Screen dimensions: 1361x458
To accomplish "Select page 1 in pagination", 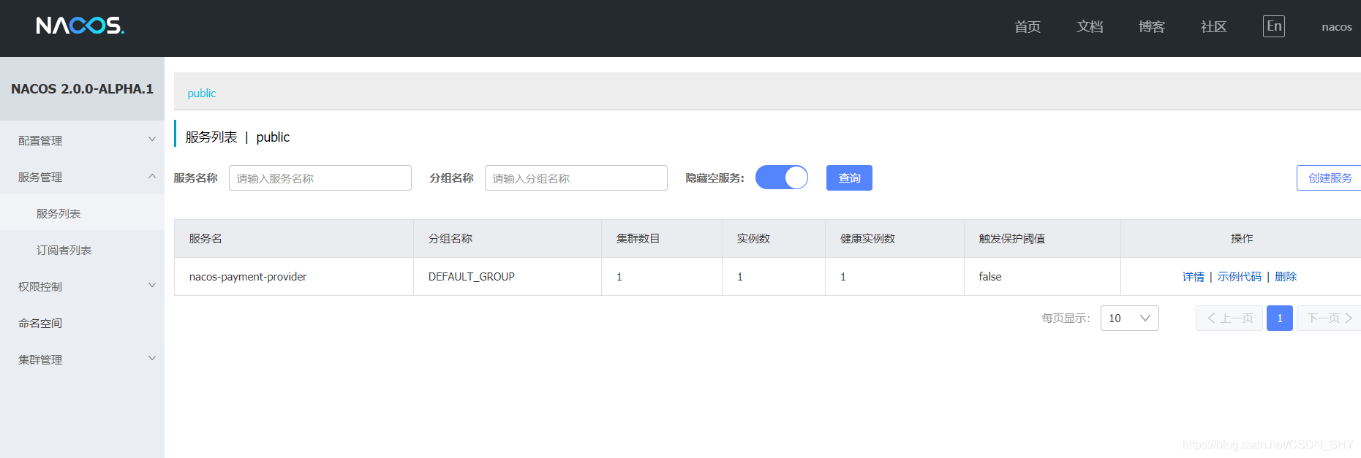I will coord(1280,318).
